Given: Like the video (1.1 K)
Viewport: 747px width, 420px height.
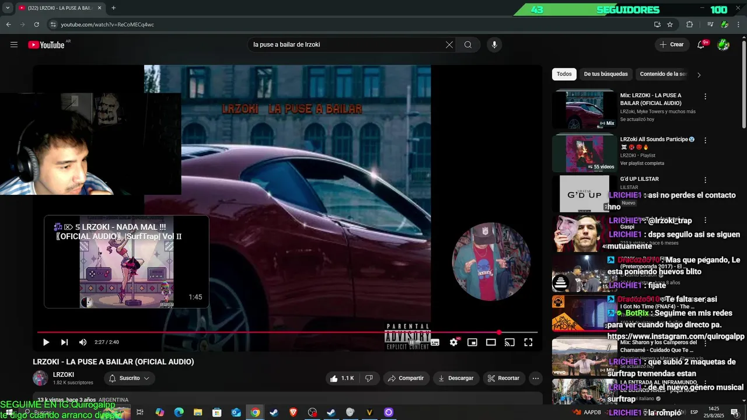Looking at the screenshot, I should click(342, 378).
